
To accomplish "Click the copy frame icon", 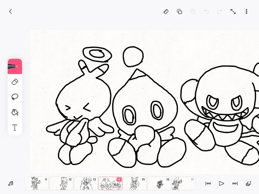I will coord(179,11).
